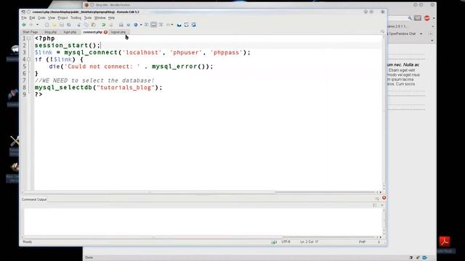Open the File menu
Screen dimensions: 465x261
pos(24,17)
